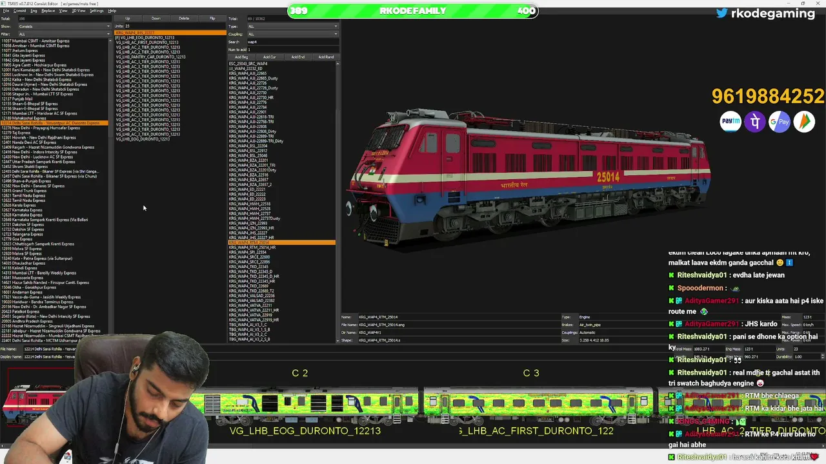Open the 3D View menu

(x=79, y=11)
